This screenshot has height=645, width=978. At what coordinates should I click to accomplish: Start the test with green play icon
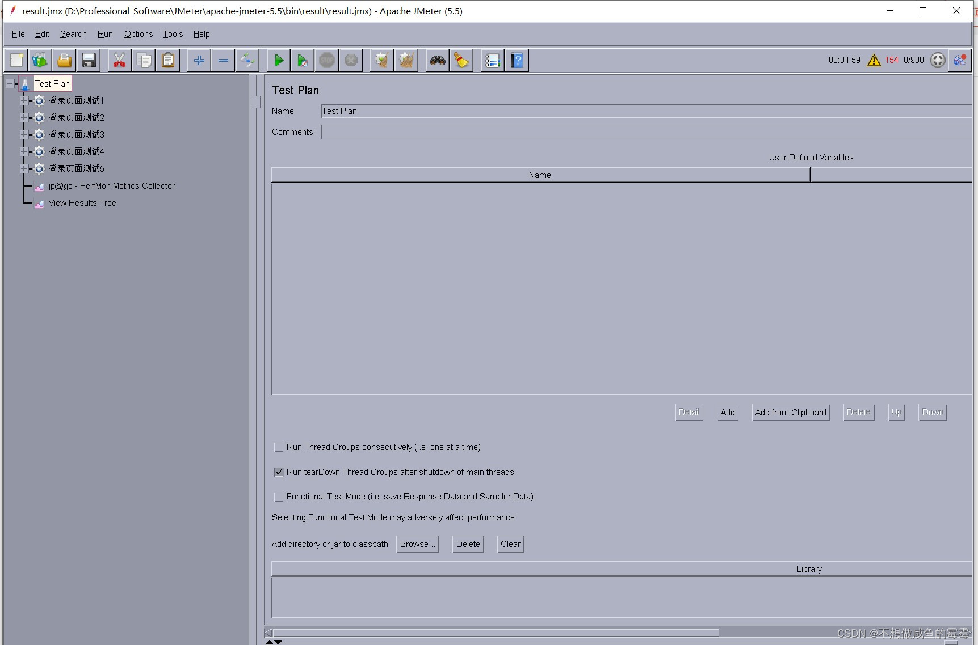pyautogui.click(x=278, y=60)
